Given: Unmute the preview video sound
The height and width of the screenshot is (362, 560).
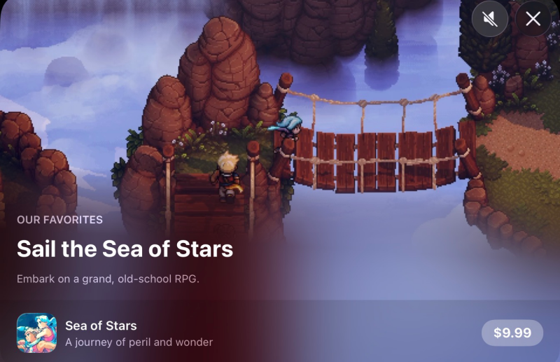Looking at the screenshot, I should (489, 19).
